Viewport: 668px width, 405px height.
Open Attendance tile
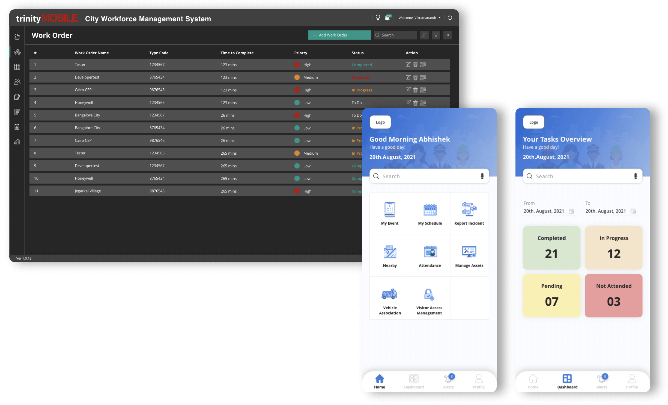click(430, 256)
